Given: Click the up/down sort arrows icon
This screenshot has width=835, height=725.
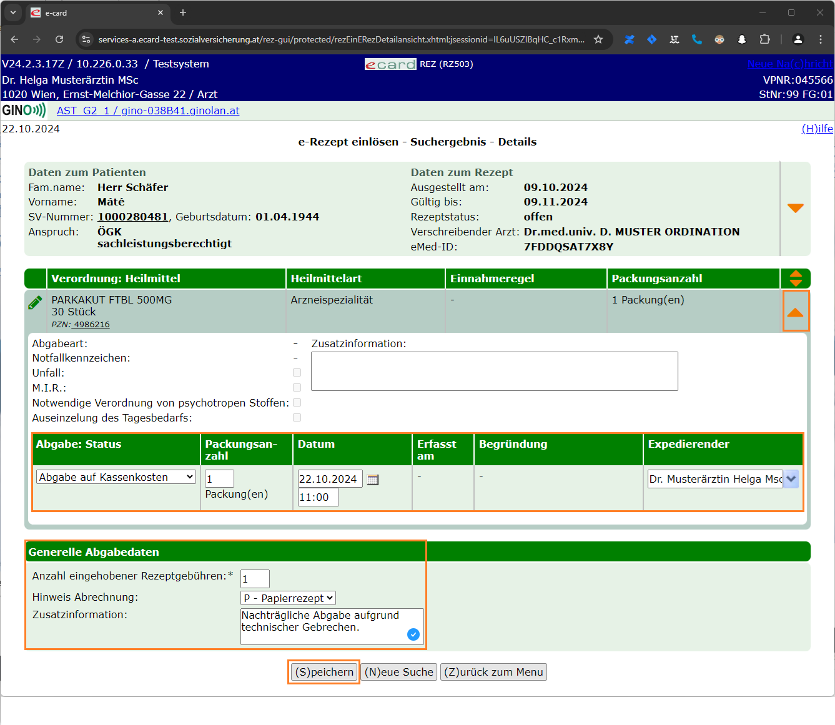Looking at the screenshot, I should pos(796,279).
